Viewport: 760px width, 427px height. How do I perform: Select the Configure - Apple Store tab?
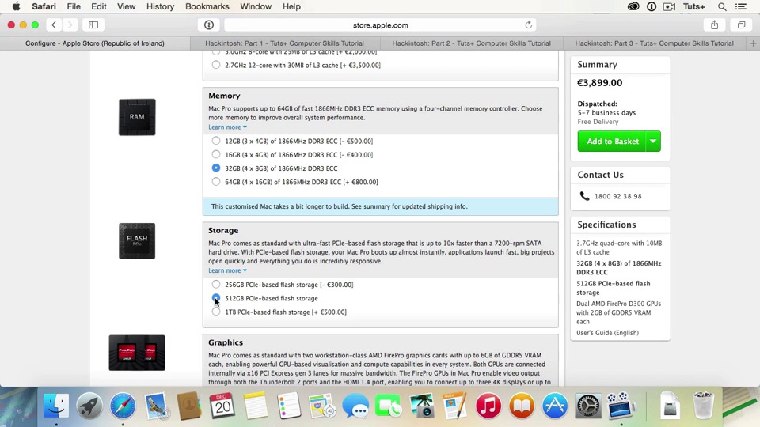[95, 43]
